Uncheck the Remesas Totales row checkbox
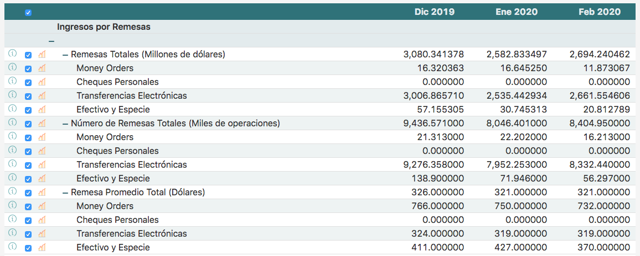 [28, 55]
